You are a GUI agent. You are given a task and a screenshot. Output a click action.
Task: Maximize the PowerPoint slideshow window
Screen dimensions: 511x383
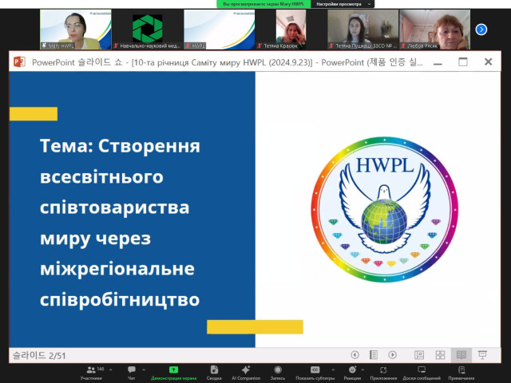[463, 62]
